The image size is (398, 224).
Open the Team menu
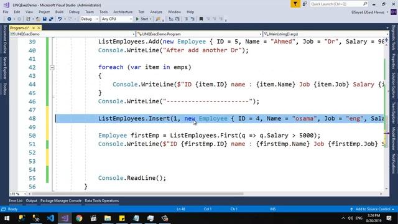point(90,12)
